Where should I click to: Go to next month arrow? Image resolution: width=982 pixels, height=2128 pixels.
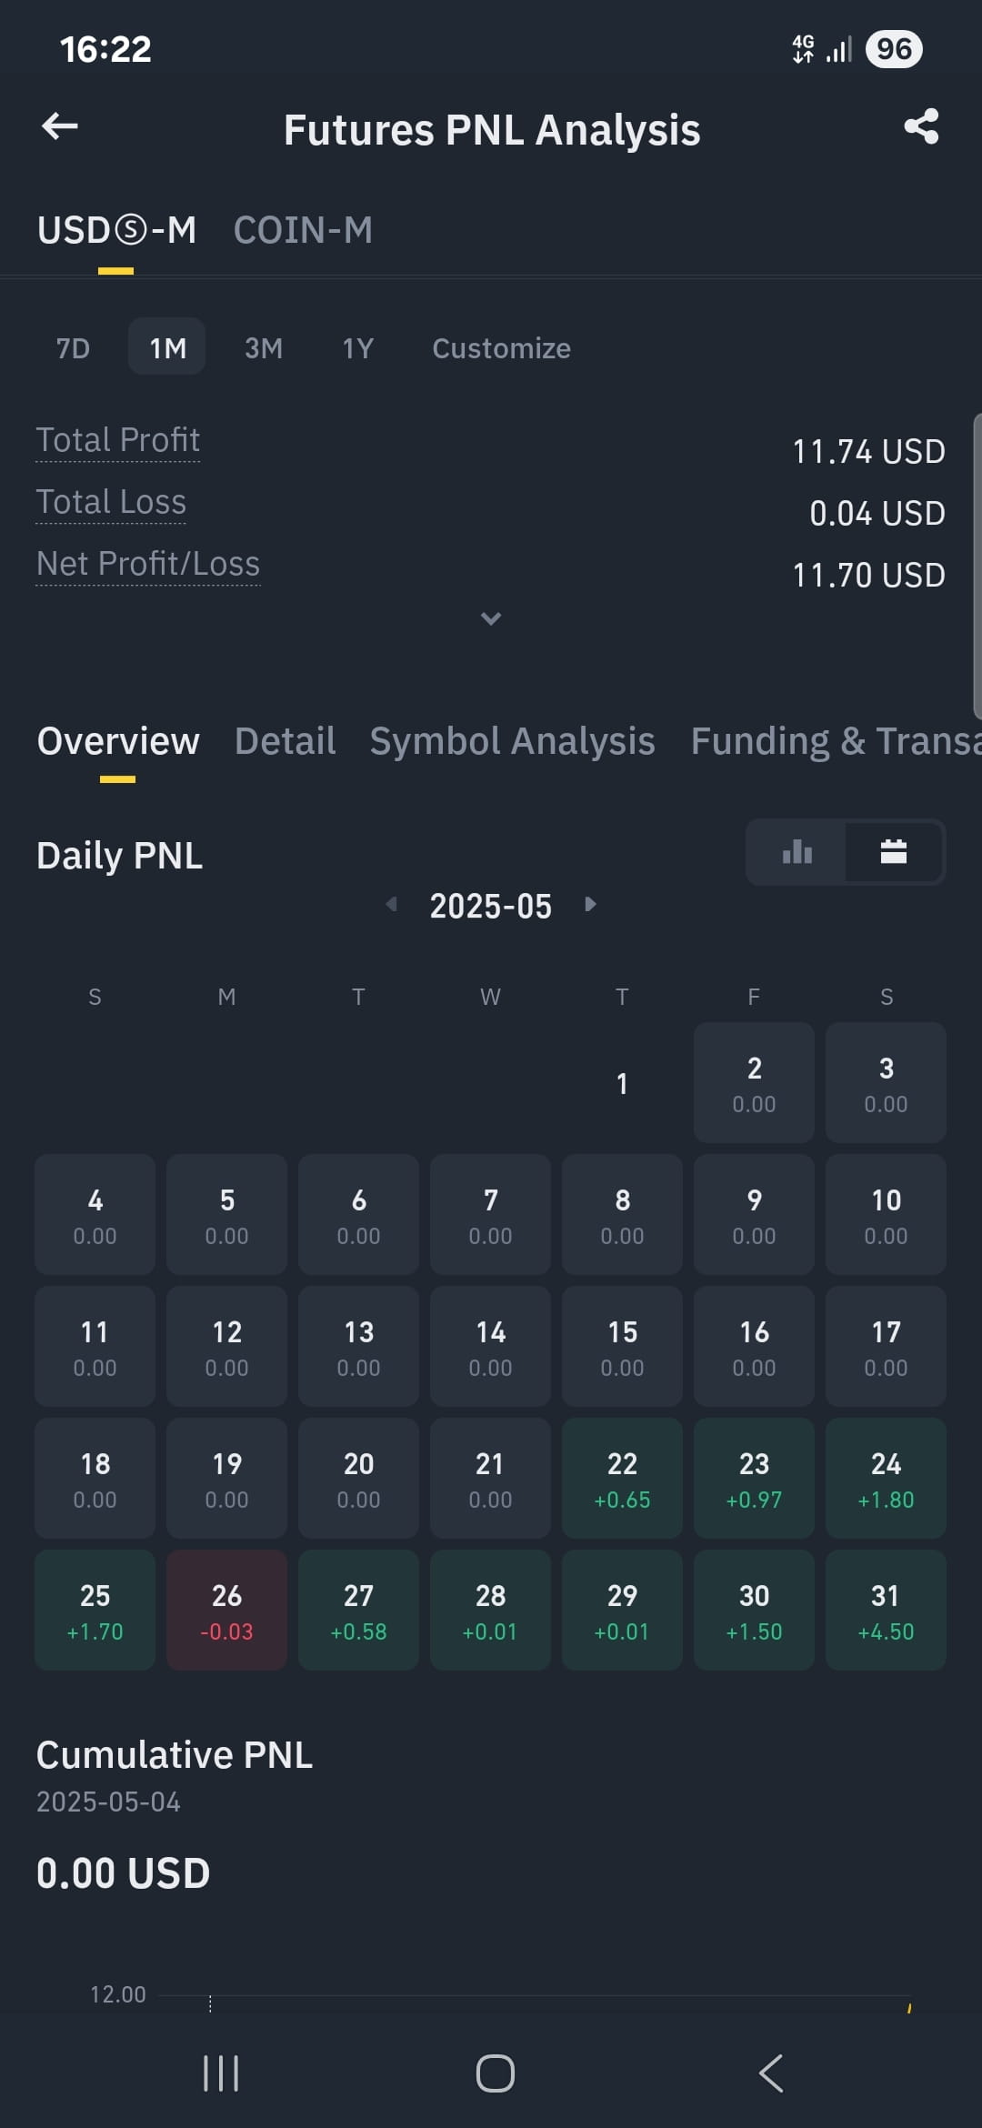[x=590, y=904]
